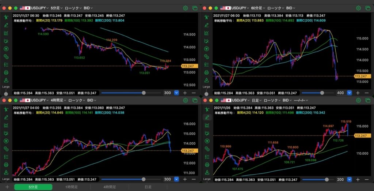
Task: Switch to the 4時間足 bottom tab
Action: pyautogui.click(x=110, y=187)
